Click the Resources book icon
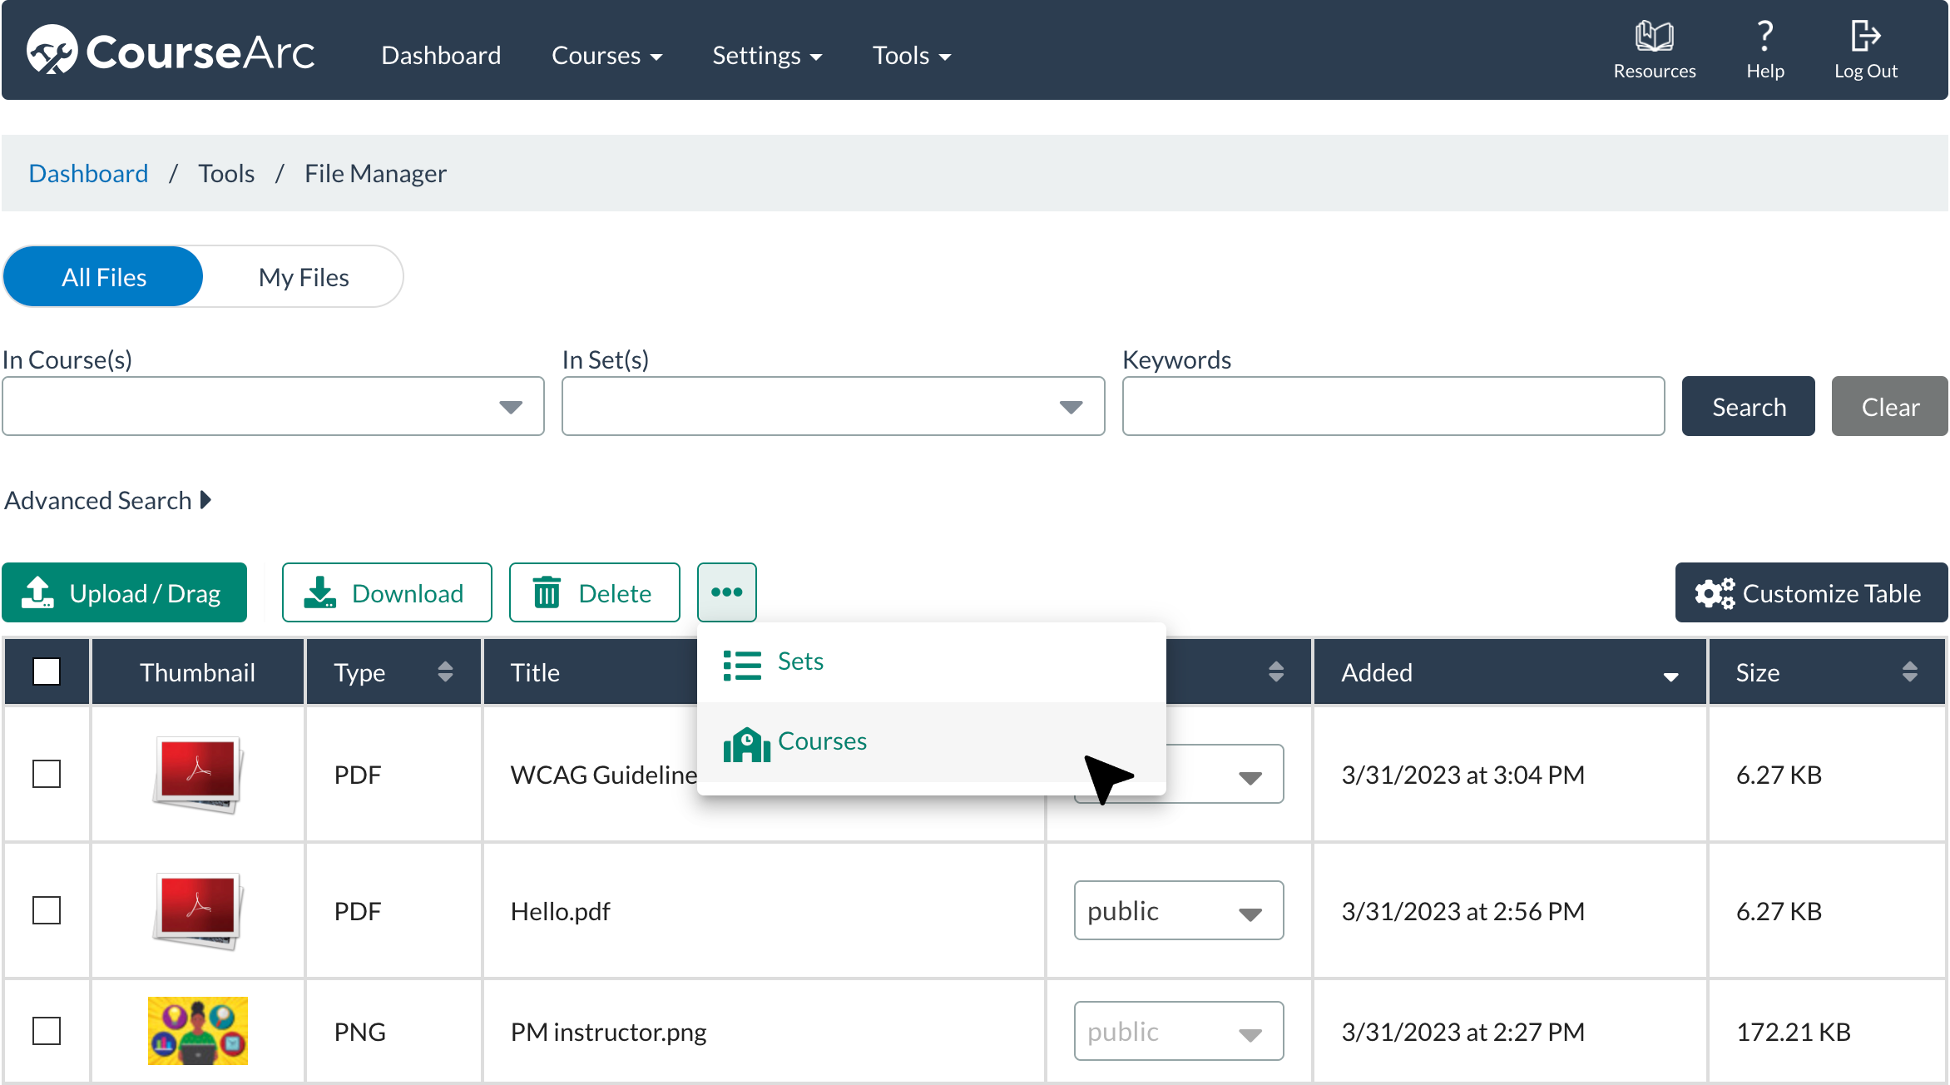This screenshot has width=1950, height=1085. (x=1654, y=37)
